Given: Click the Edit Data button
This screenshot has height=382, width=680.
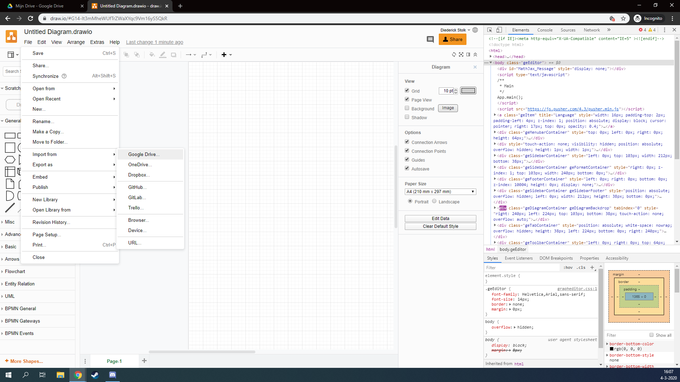Looking at the screenshot, I should (440, 218).
